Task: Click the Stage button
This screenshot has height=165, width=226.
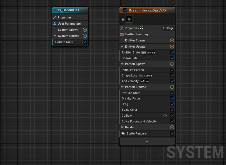Action: (x=168, y=28)
